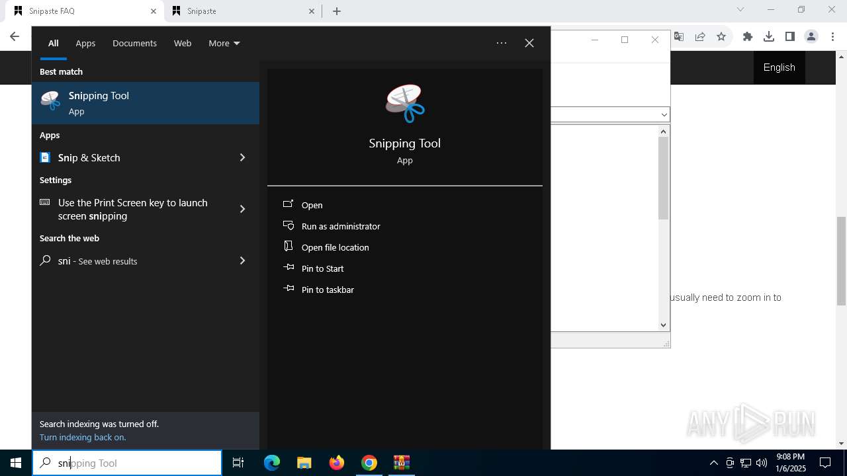Image resolution: width=847 pixels, height=476 pixels.
Task: Close the search panel with X
Action: pyautogui.click(x=529, y=43)
